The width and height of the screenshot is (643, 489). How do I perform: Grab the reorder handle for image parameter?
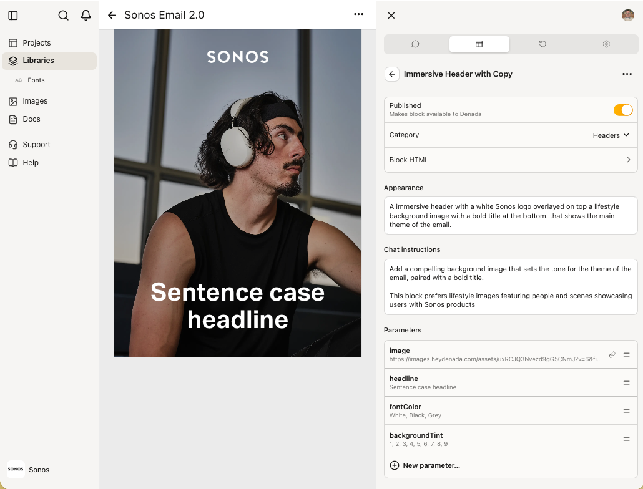(x=626, y=355)
